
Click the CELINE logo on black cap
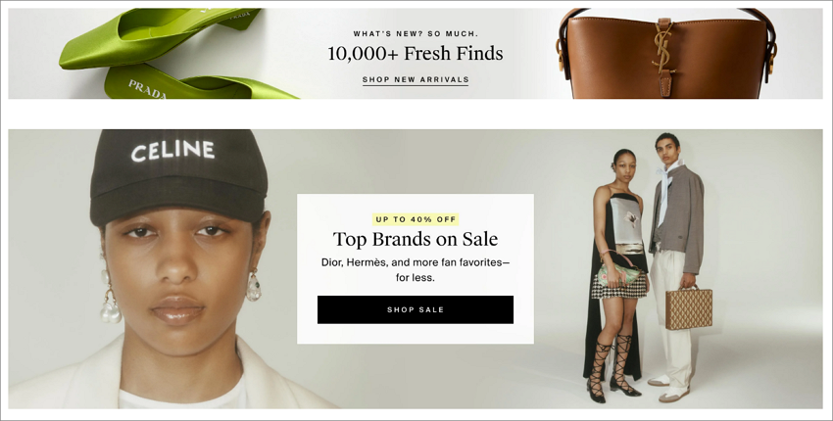coord(172,150)
